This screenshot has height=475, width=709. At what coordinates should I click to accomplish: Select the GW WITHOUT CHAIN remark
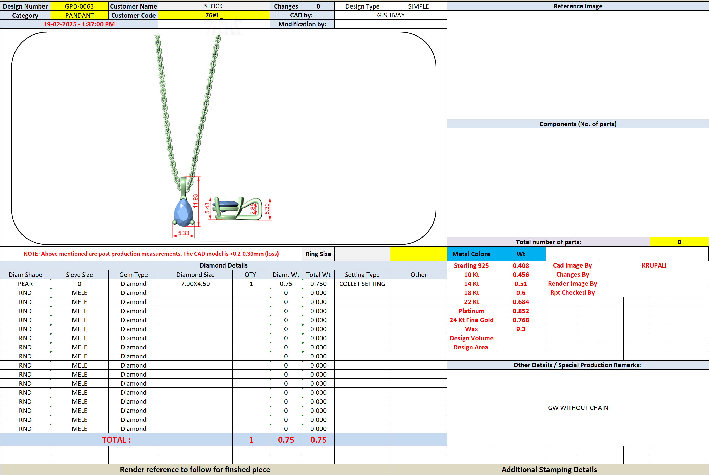578,408
